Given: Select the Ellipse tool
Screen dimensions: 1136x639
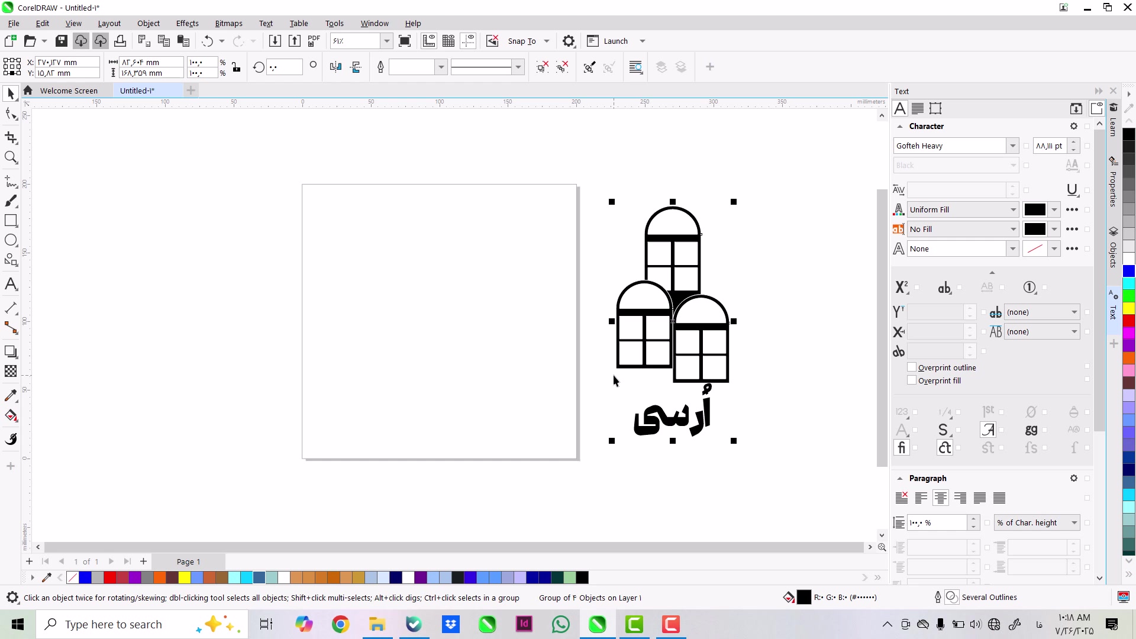Looking at the screenshot, I should click(11, 240).
